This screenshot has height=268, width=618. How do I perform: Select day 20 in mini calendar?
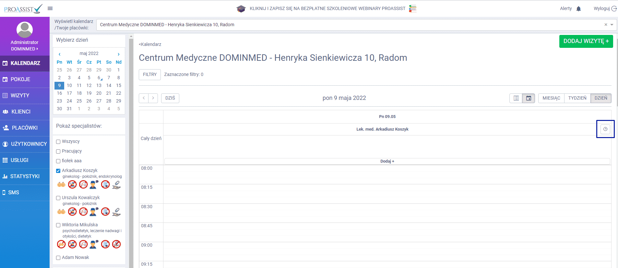pos(99,93)
